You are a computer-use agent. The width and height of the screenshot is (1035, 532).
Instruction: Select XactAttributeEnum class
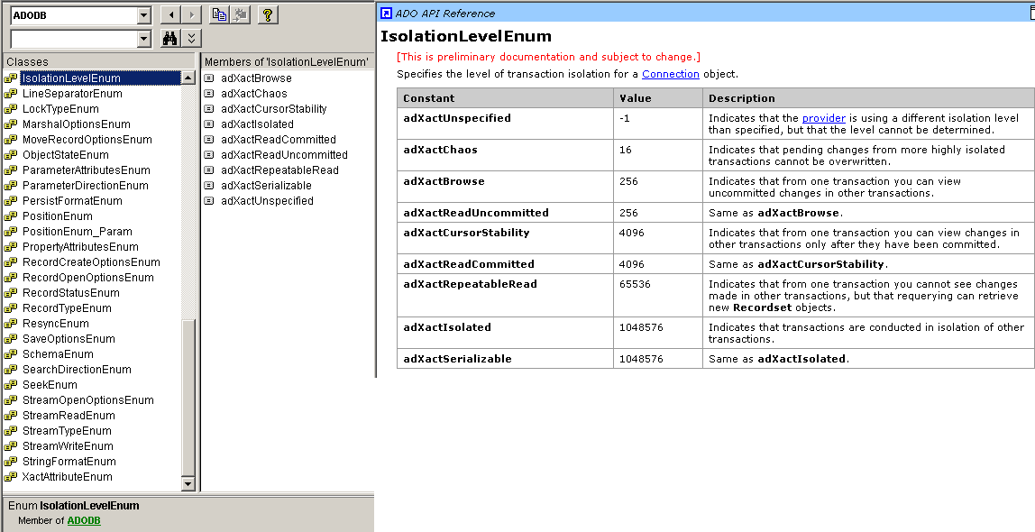67,477
